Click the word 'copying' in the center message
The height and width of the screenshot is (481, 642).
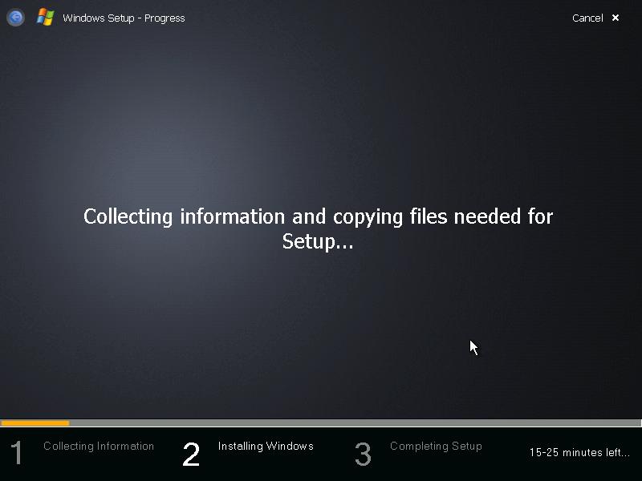coord(366,217)
